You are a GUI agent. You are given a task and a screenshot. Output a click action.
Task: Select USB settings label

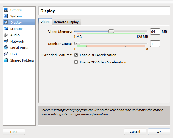point(13,54)
